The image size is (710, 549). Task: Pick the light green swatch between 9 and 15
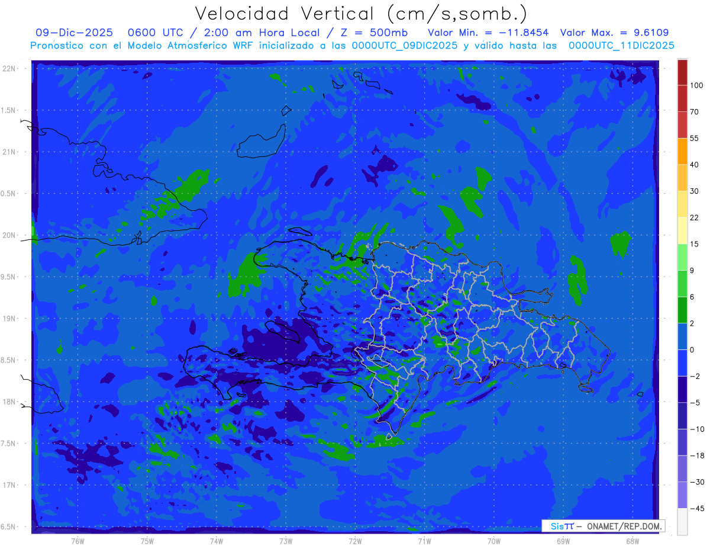point(682,257)
